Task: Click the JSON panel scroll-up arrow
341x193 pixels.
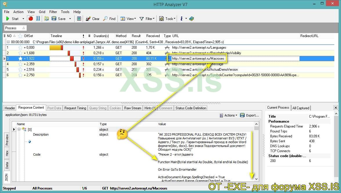Action: pos(256,124)
